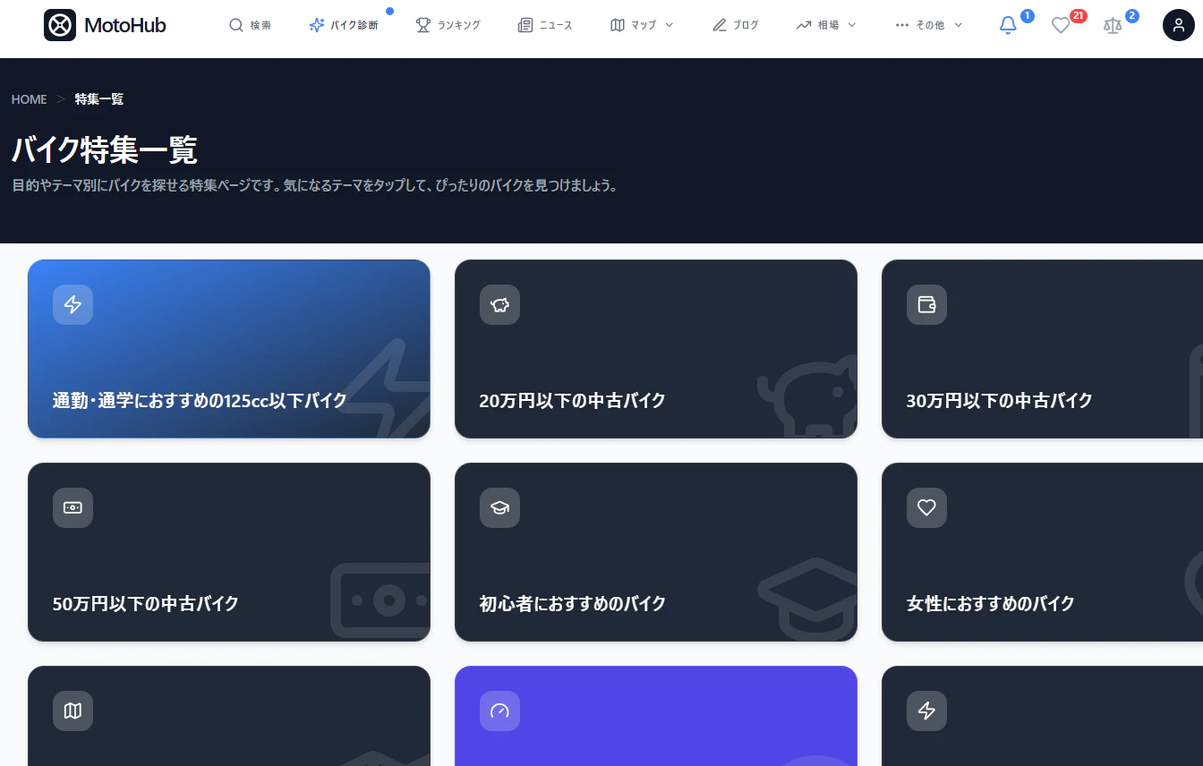Viewport: 1203px width, 766px height.
Task: Click the banknote icon on the 50万円 card
Action: tap(73, 508)
